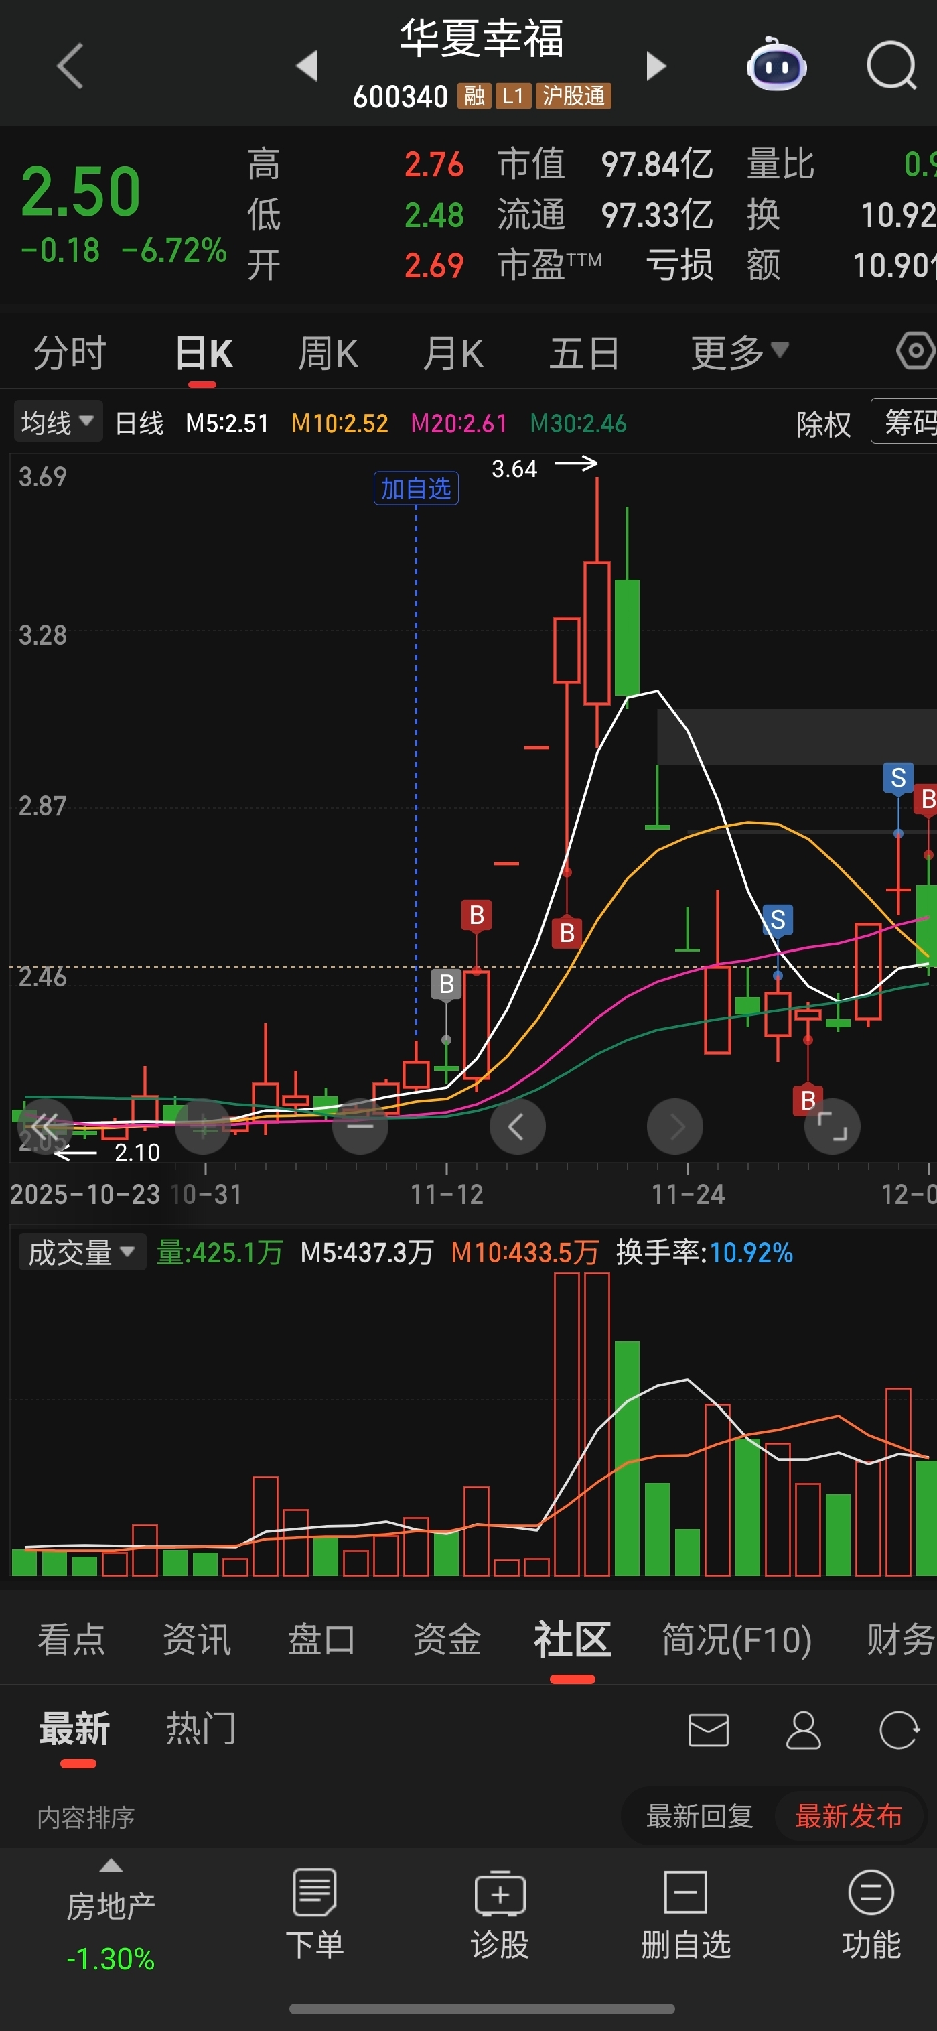The height and width of the screenshot is (2031, 937).
Task: Open 下单 order placement
Action: 314,1914
